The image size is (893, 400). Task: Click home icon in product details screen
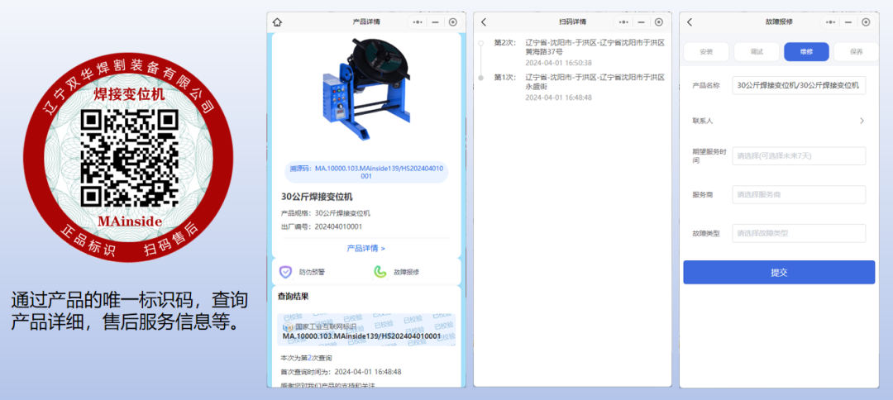click(x=277, y=22)
